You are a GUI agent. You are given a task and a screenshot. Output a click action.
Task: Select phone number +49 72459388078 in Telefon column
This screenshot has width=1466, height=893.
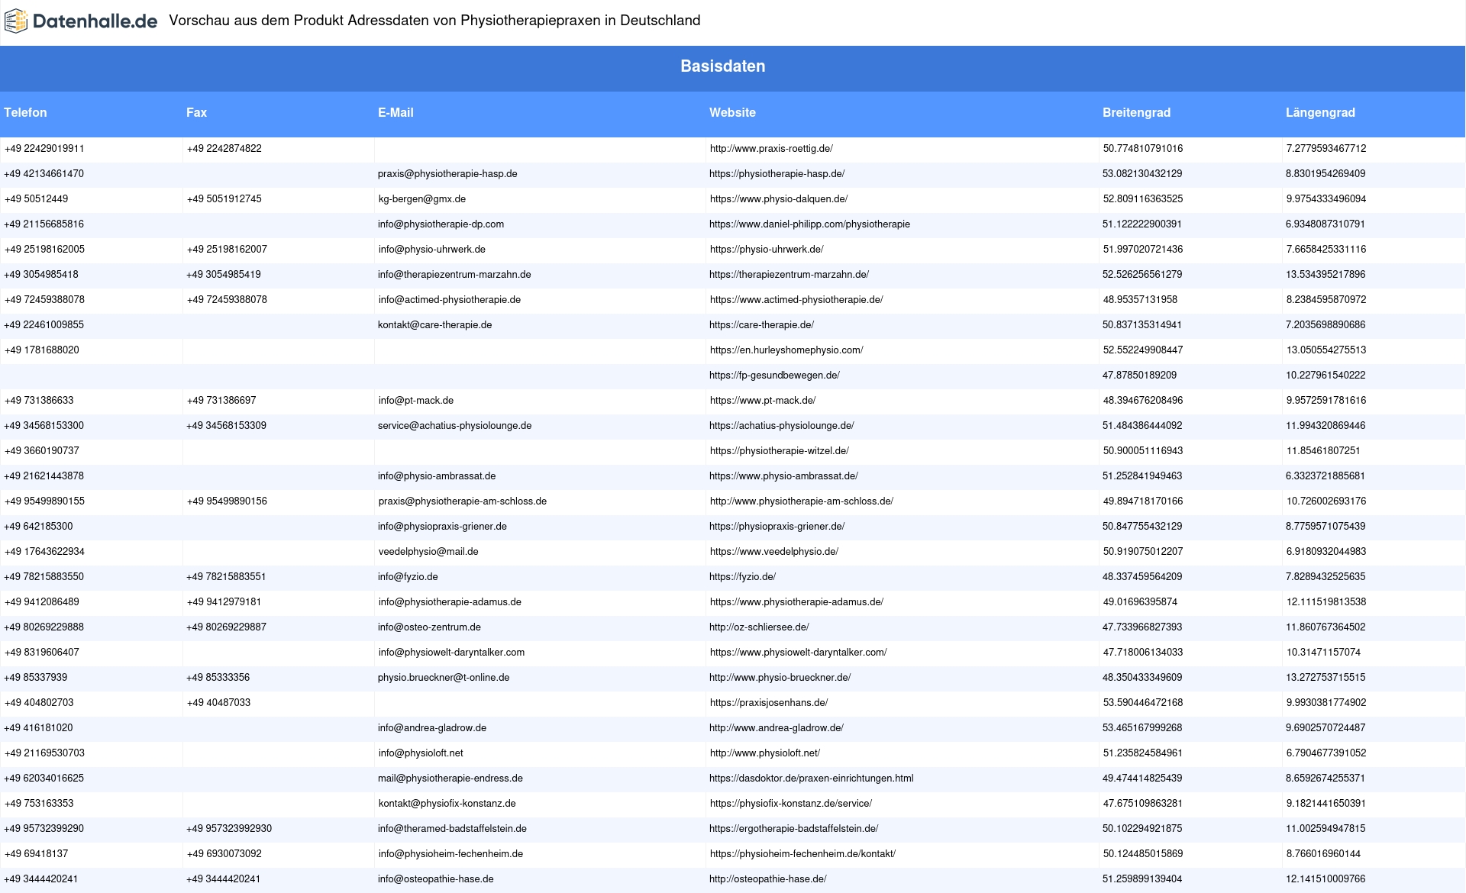coord(44,300)
